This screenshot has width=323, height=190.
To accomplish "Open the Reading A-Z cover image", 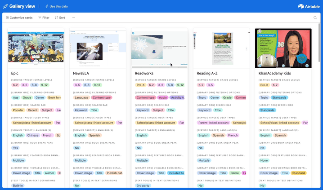I will tap(221, 49).
